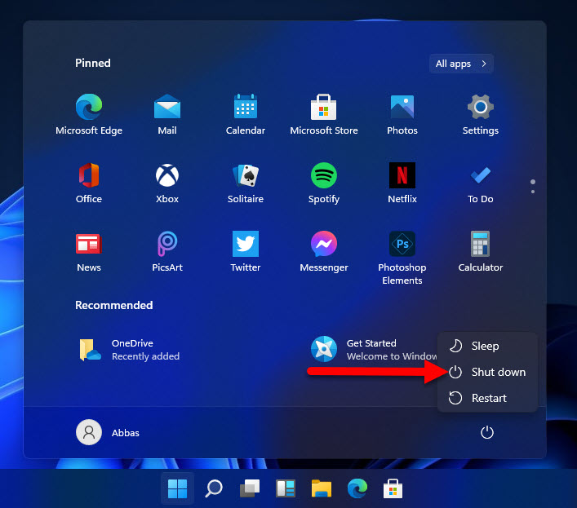Screen dimensions: 577x508
Task: Open the To Do app
Action: click(x=480, y=183)
